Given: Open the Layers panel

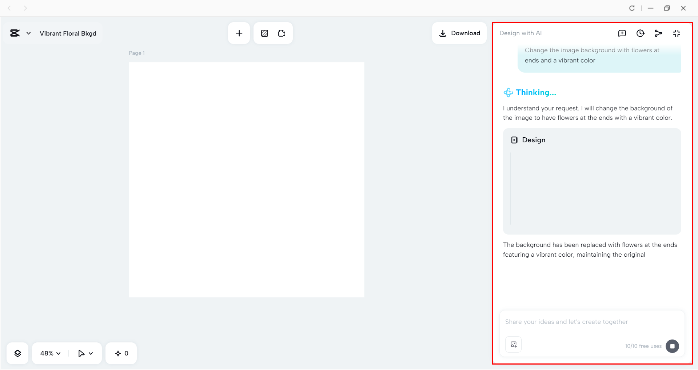Looking at the screenshot, I should tap(17, 353).
